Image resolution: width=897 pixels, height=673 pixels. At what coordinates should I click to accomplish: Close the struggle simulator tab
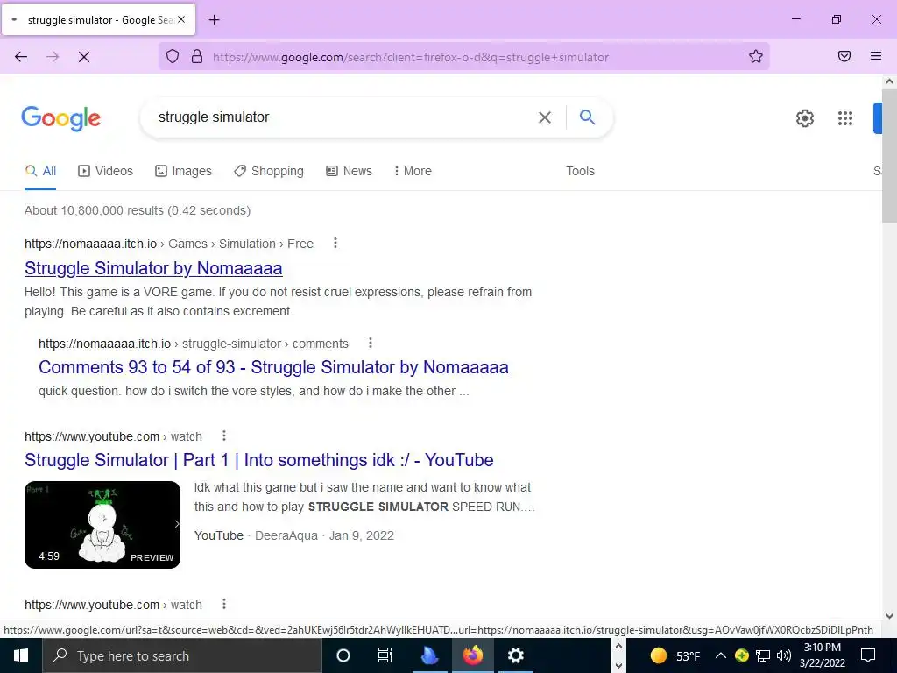point(181,19)
